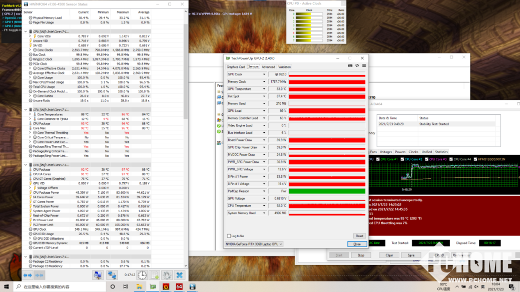Click taskbar clock showing 10:04
The width and height of the screenshot is (520, 292).
(x=495, y=287)
